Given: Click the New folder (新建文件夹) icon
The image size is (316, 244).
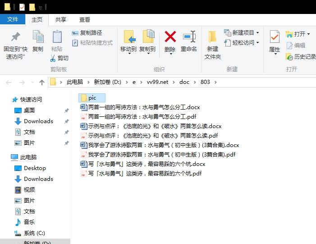Looking at the screenshot, I should pyautogui.click(x=212, y=37).
